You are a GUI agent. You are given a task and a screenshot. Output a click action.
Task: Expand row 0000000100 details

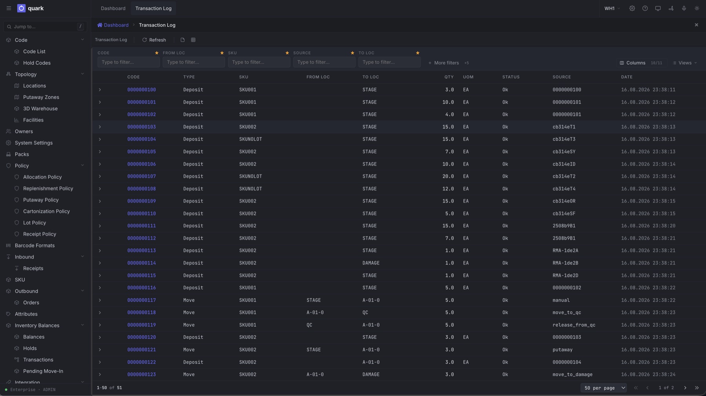pos(100,90)
